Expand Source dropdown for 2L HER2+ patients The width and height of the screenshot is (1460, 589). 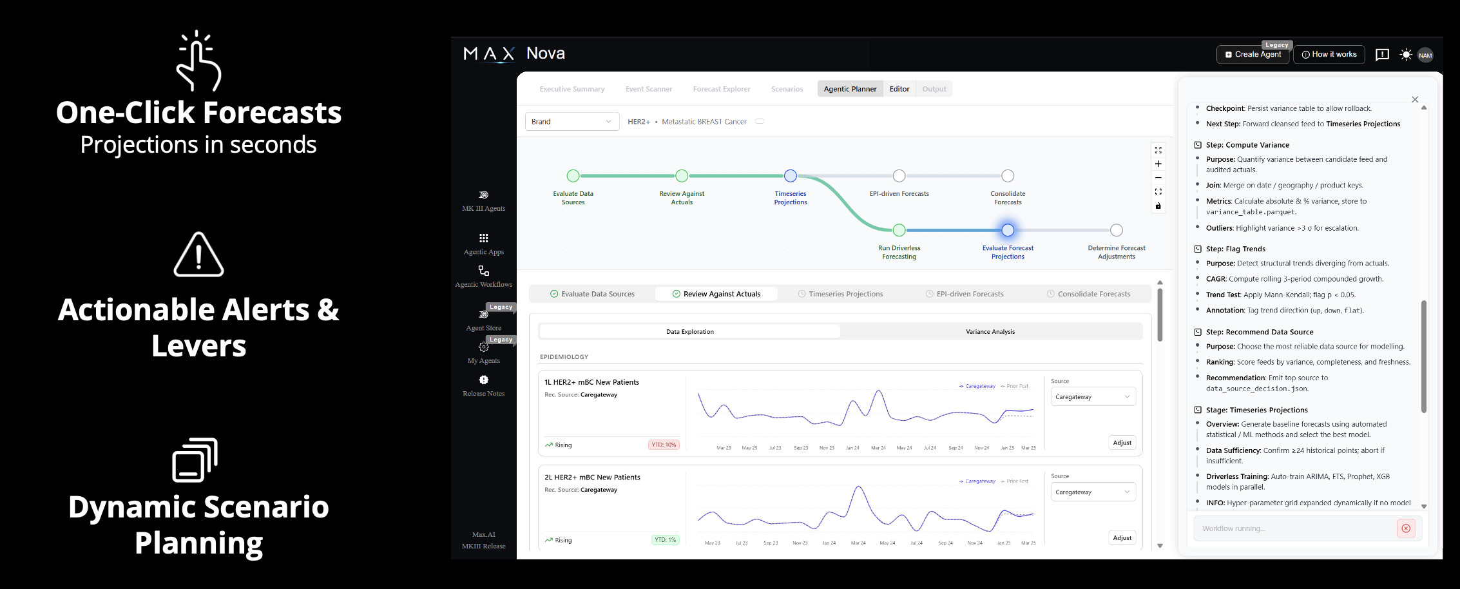tap(1093, 492)
